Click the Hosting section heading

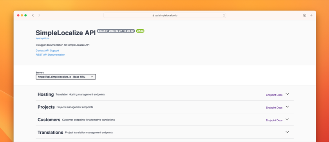45,94
